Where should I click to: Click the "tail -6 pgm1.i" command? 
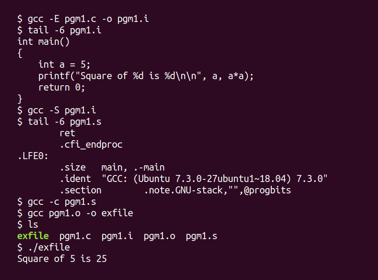[x=65, y=30]
